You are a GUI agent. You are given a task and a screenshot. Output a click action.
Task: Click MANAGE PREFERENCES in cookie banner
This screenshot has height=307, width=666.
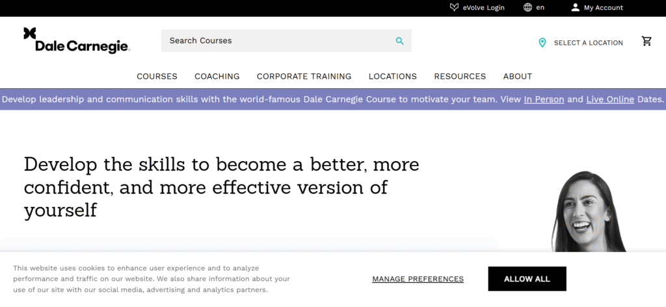[x=418, y=279]
